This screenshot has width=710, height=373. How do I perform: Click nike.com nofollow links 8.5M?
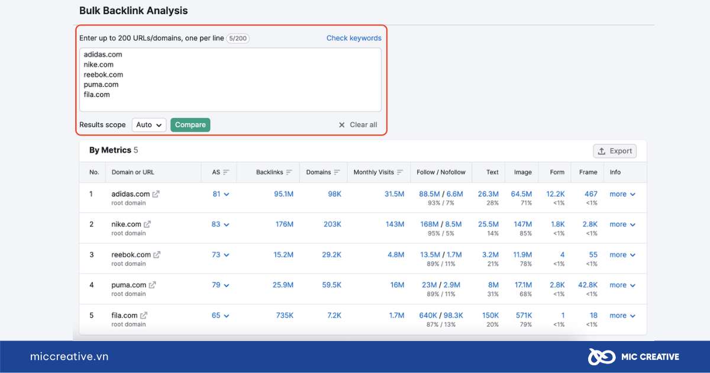[453, 224]
